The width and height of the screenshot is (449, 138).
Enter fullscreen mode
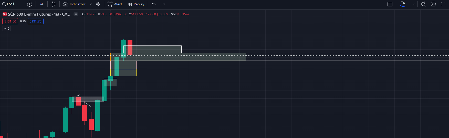(443, 4)
